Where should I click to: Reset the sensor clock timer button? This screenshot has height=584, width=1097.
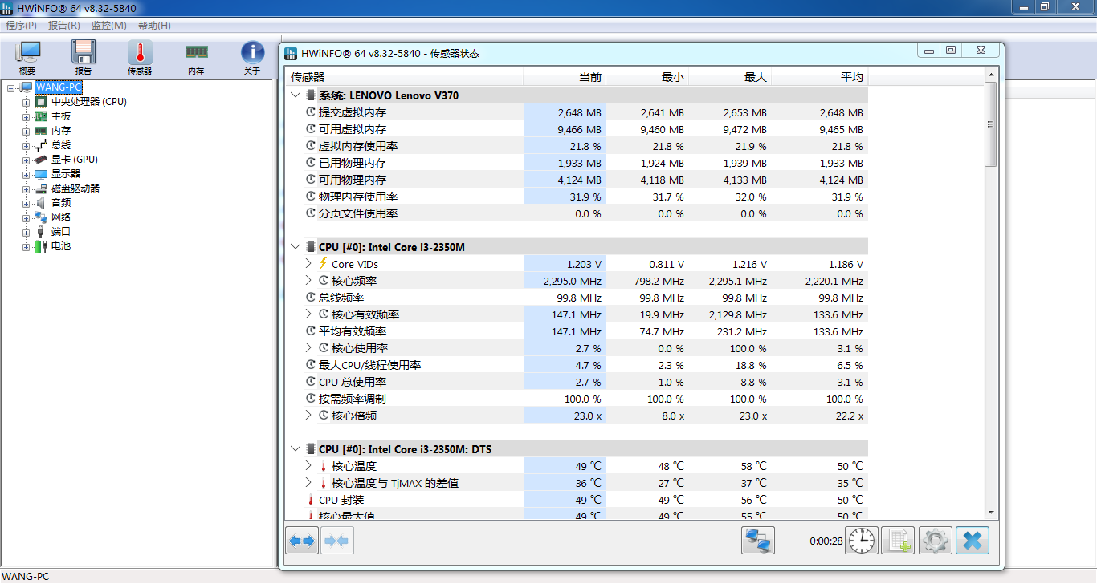[863, 541]
